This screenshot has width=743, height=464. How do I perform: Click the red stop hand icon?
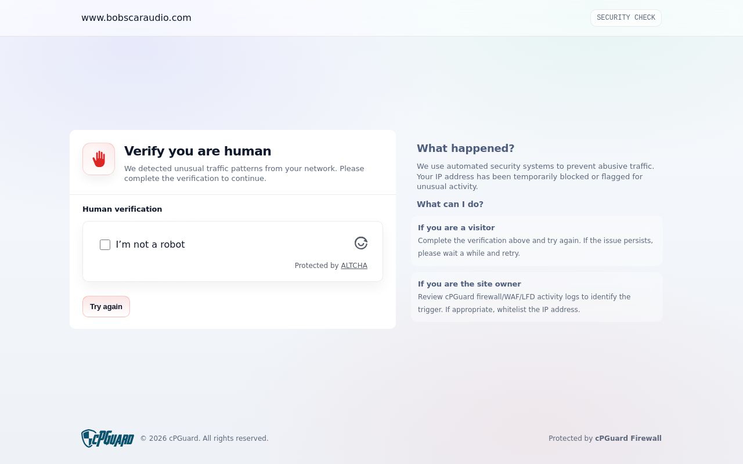point(99,159)
